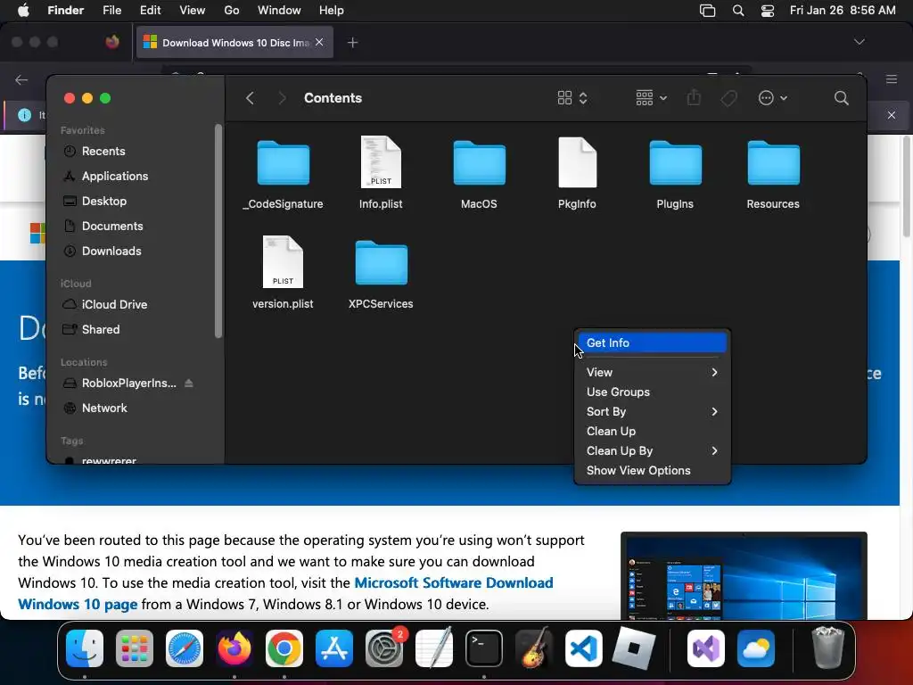Open the Go menu in menu bar
The height and width of the screenshot is (685, 913).
pos(232,11)
